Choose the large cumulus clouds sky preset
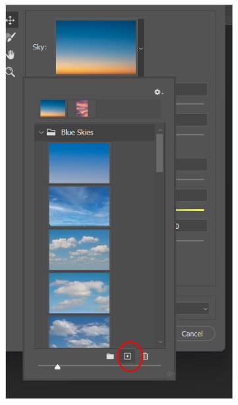The width and height of the screenshot is (238, 405). point(79,293)
